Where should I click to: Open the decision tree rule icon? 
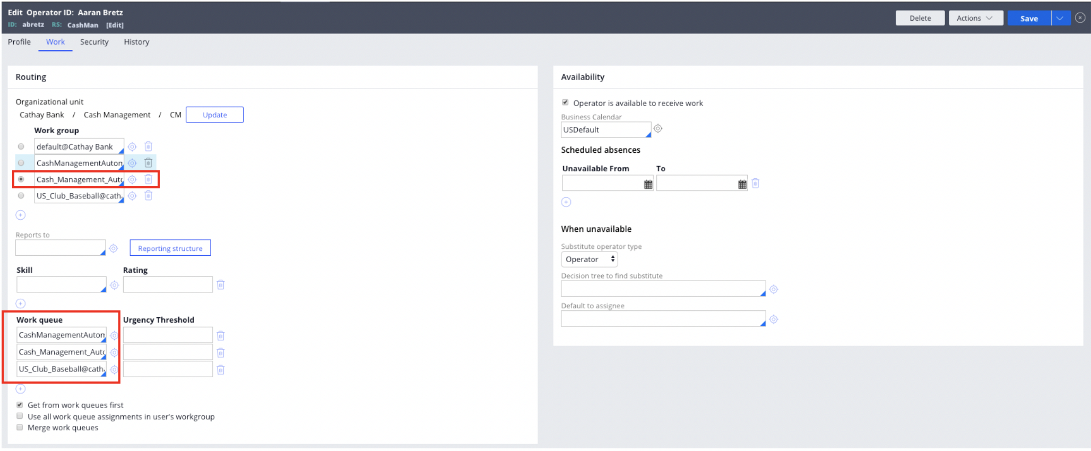pos(774,290)
